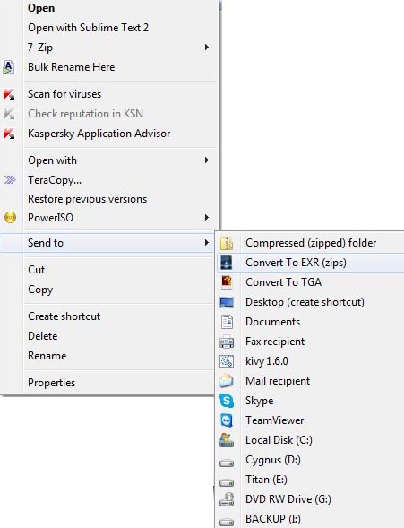Click the Skype icon in Send to list
Image resolution: width=404 pixels, height=528 pixels.
coord(227,401)
